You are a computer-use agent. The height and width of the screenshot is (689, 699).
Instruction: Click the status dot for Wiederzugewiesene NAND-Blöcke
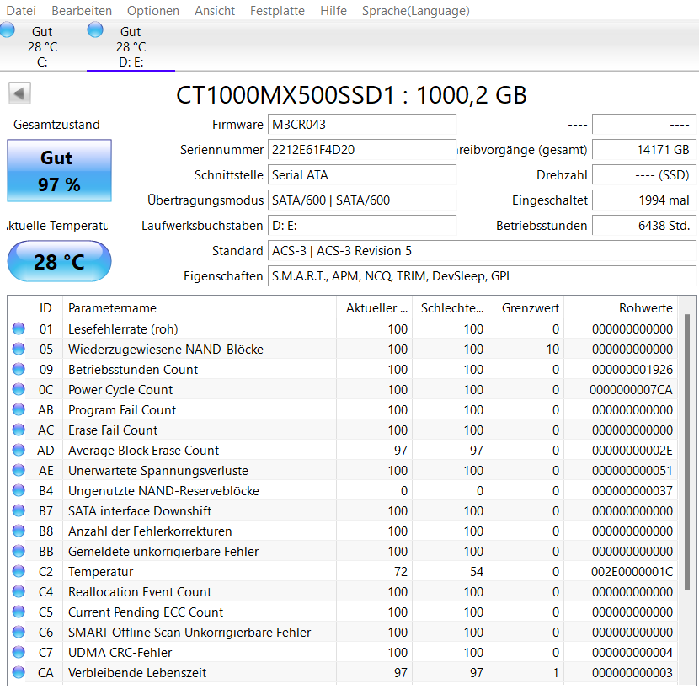(19, 349)
